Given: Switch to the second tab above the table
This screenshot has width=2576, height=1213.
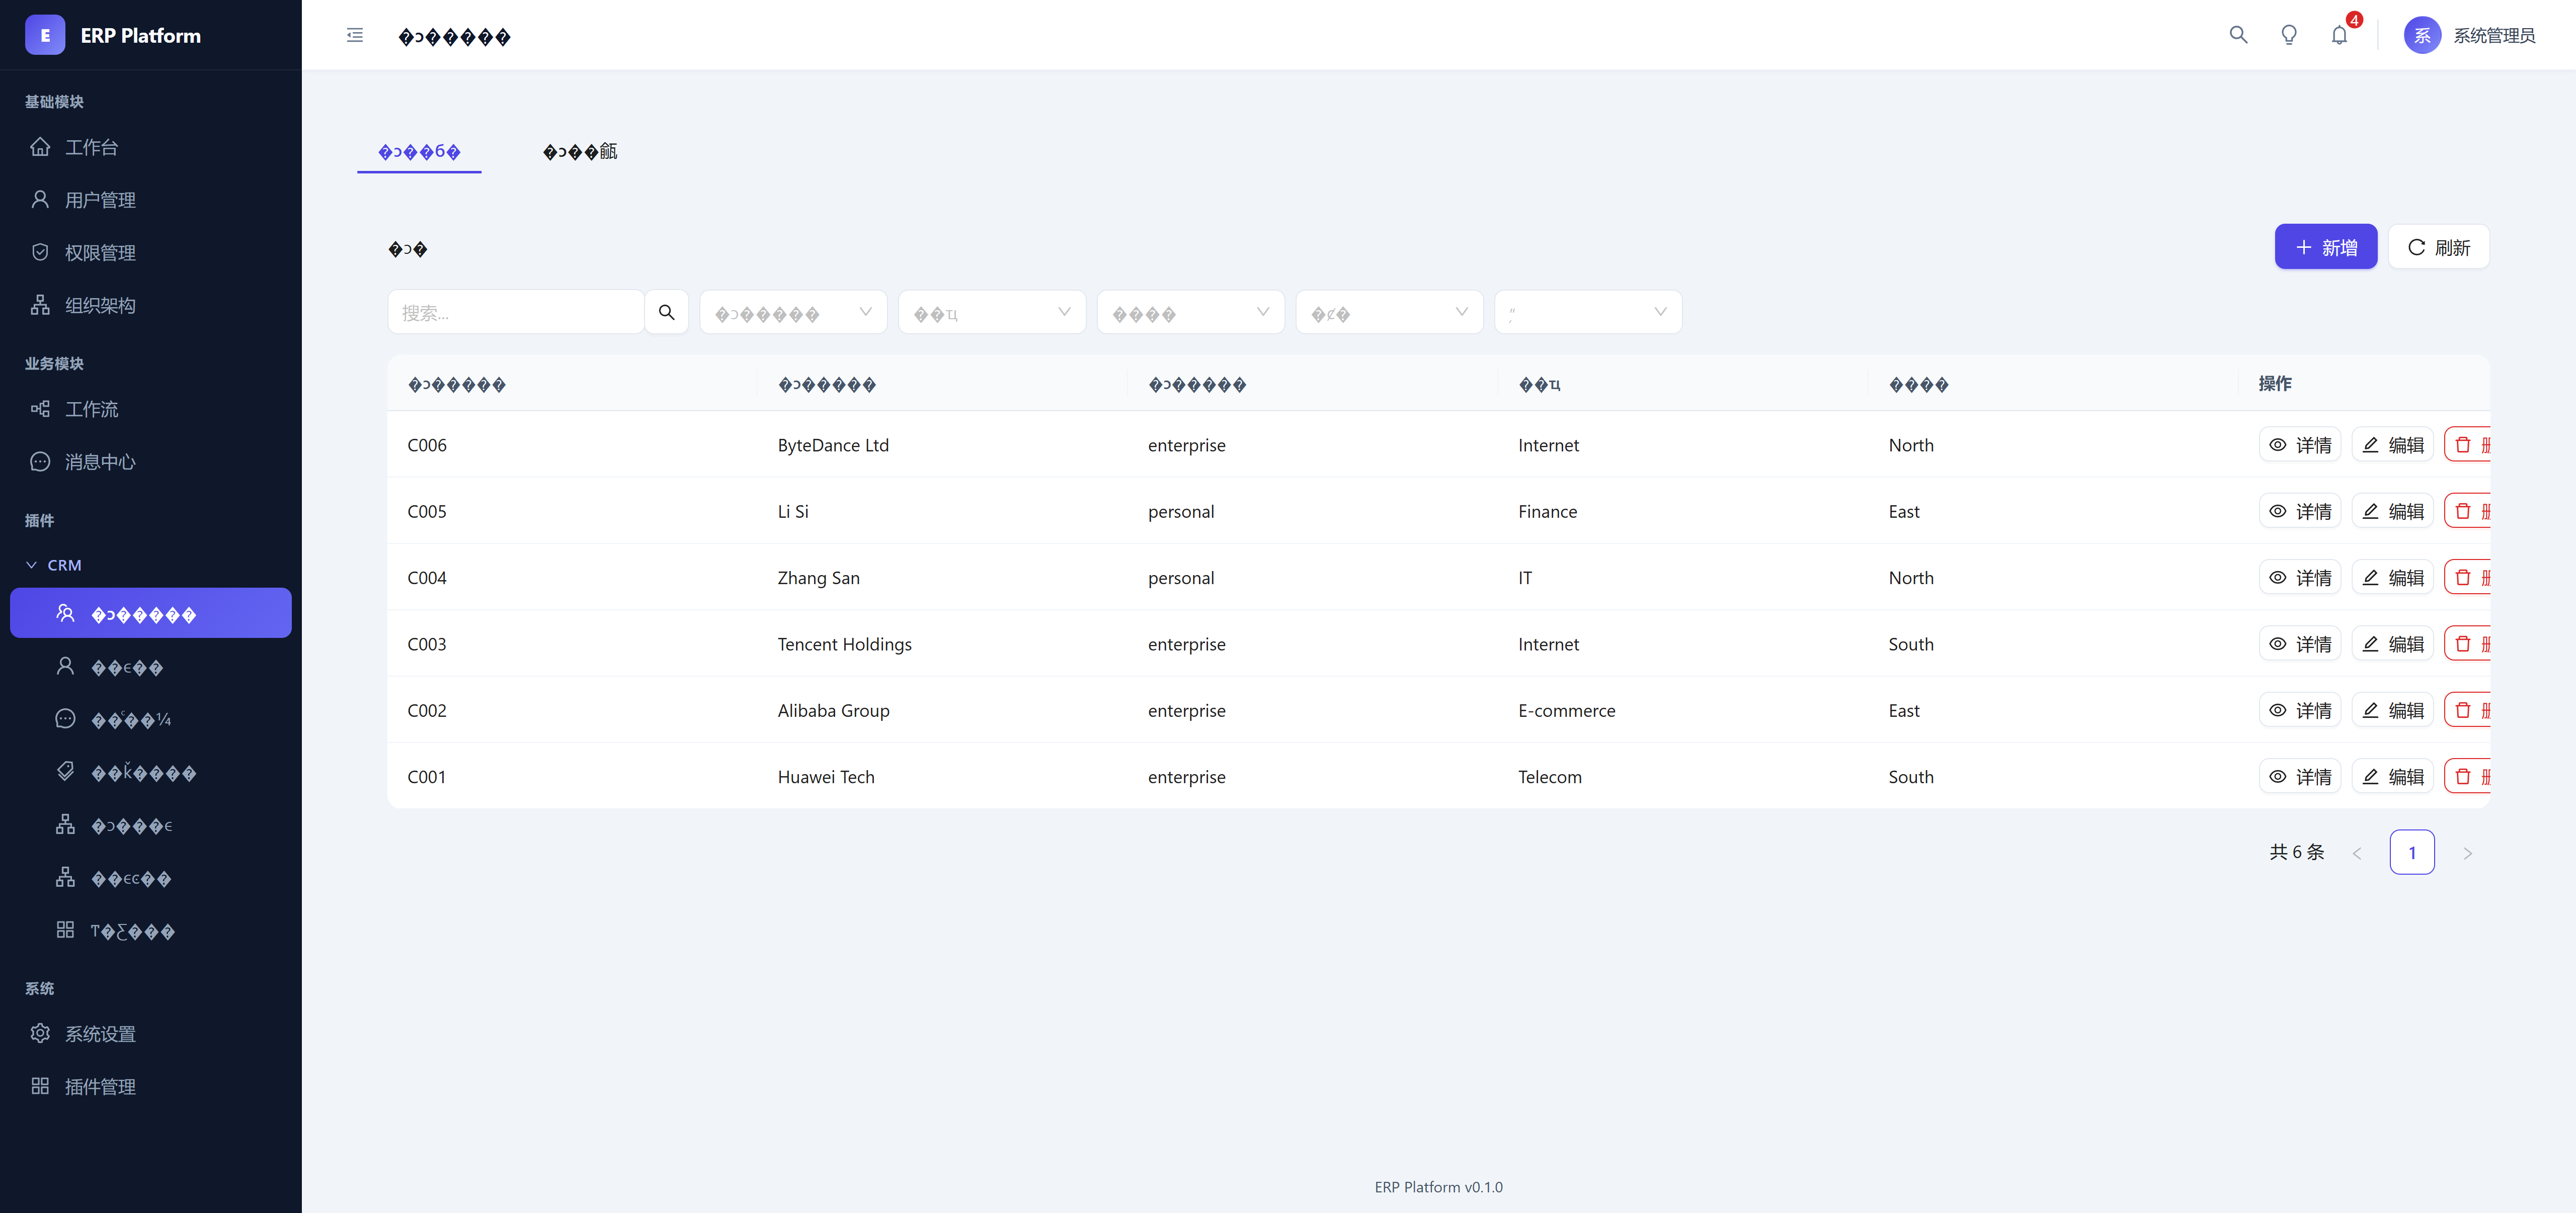Looking at the screenshot, I should [x=579, y=152].
